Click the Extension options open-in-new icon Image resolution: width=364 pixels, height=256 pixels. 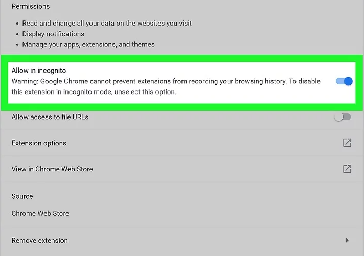(347, 143)
